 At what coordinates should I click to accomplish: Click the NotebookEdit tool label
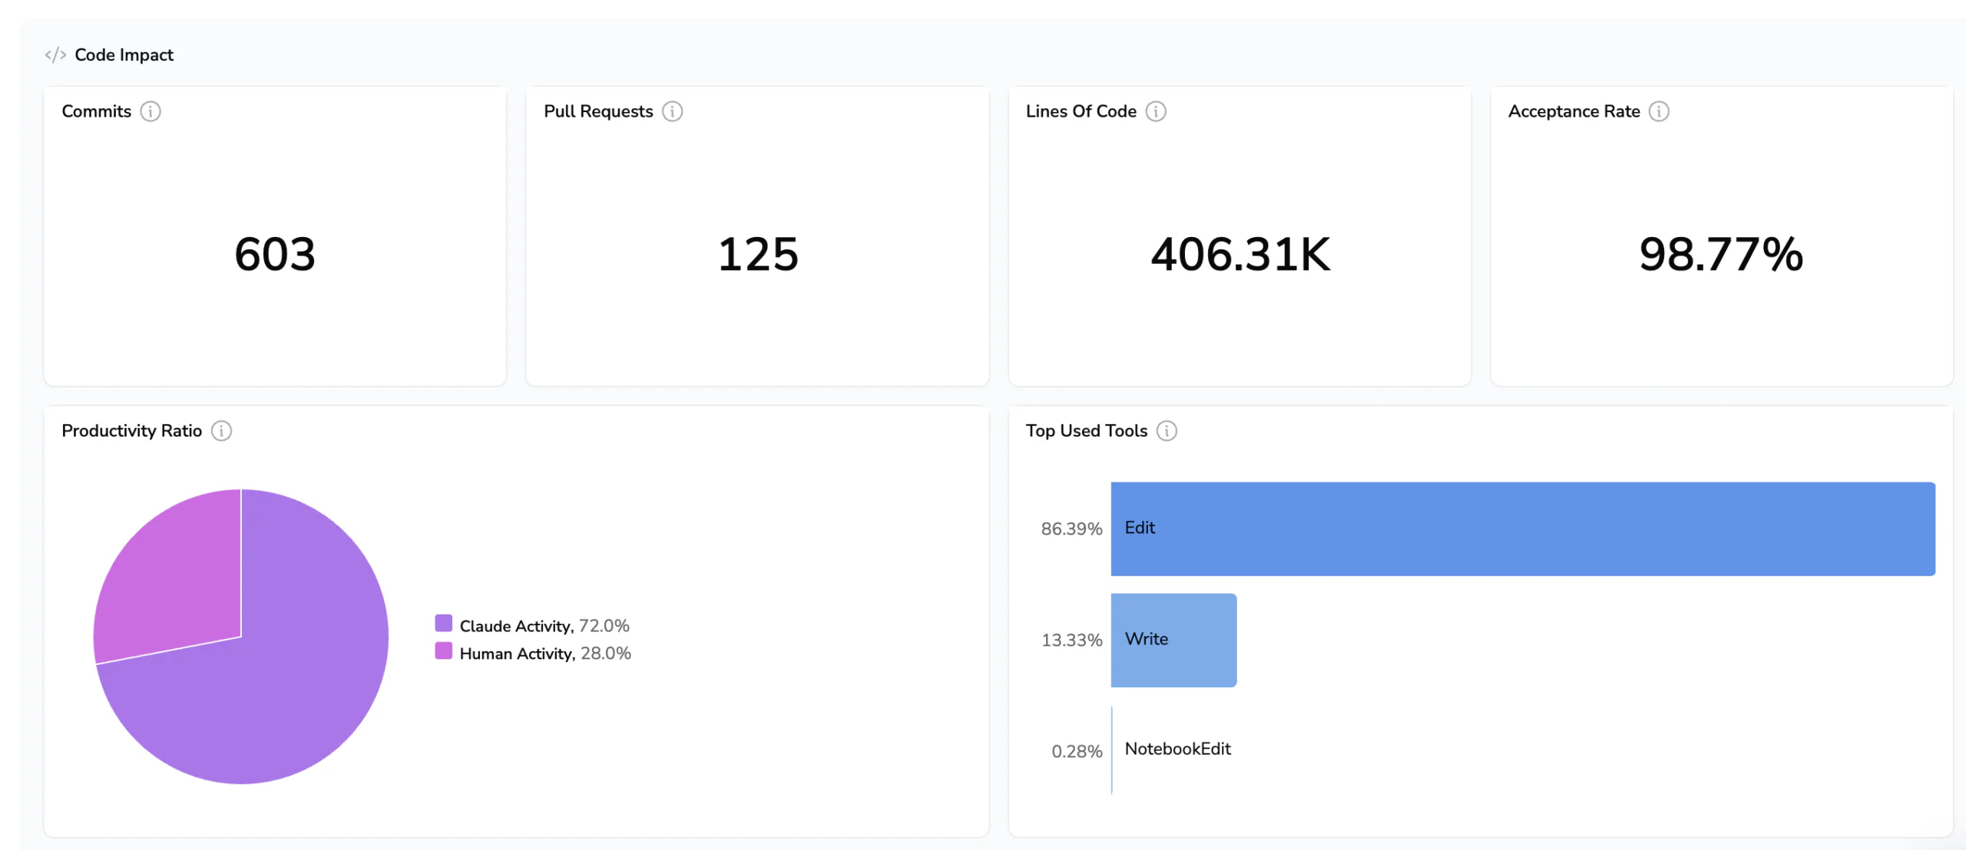click(1177, 749)
